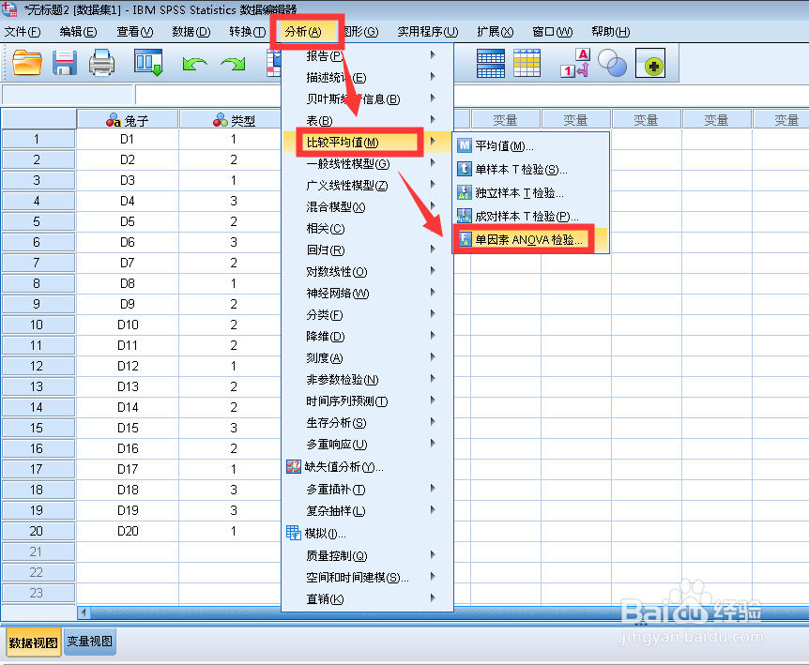Click the Paired-Samples T Test icon

(465, 216)
